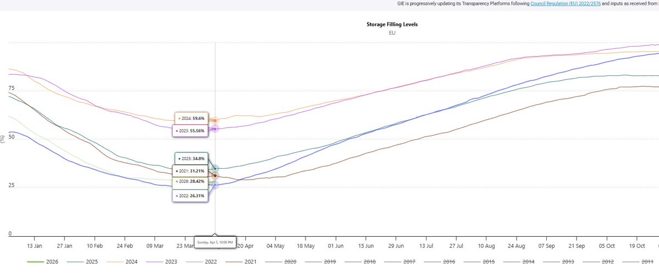Click the 01 Jun axis label
The image size is (659, 273).
click(336, 246)
